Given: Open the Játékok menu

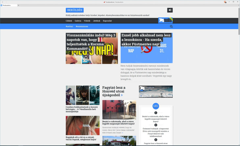Looking at the screenshot, I should pos(97,21).
